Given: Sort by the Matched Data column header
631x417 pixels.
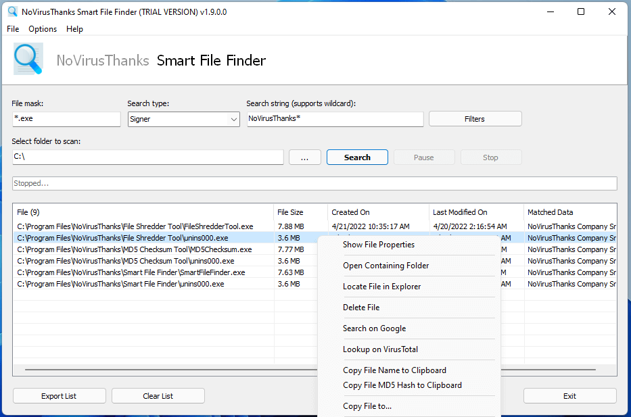Looking at the screenshot, I should click(x=570, y=212).
